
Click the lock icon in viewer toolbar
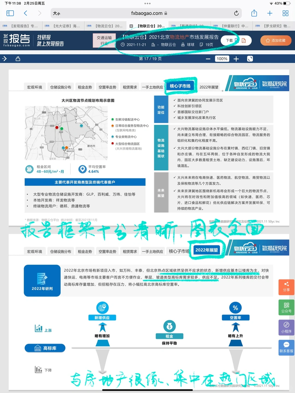(18, 58)
